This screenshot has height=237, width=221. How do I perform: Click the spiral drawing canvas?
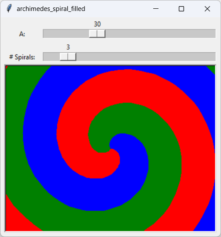110,148
